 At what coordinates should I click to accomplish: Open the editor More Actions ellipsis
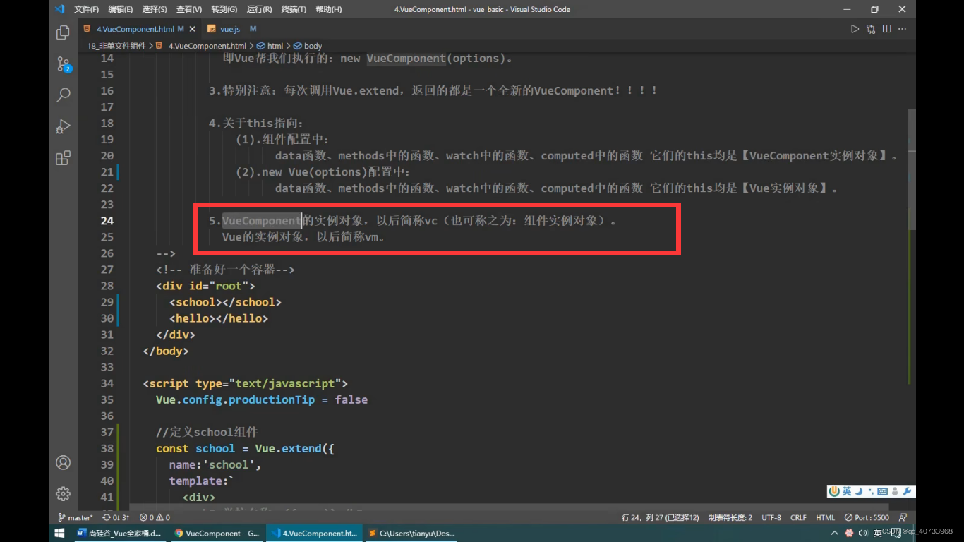click(x=903, y=29)
